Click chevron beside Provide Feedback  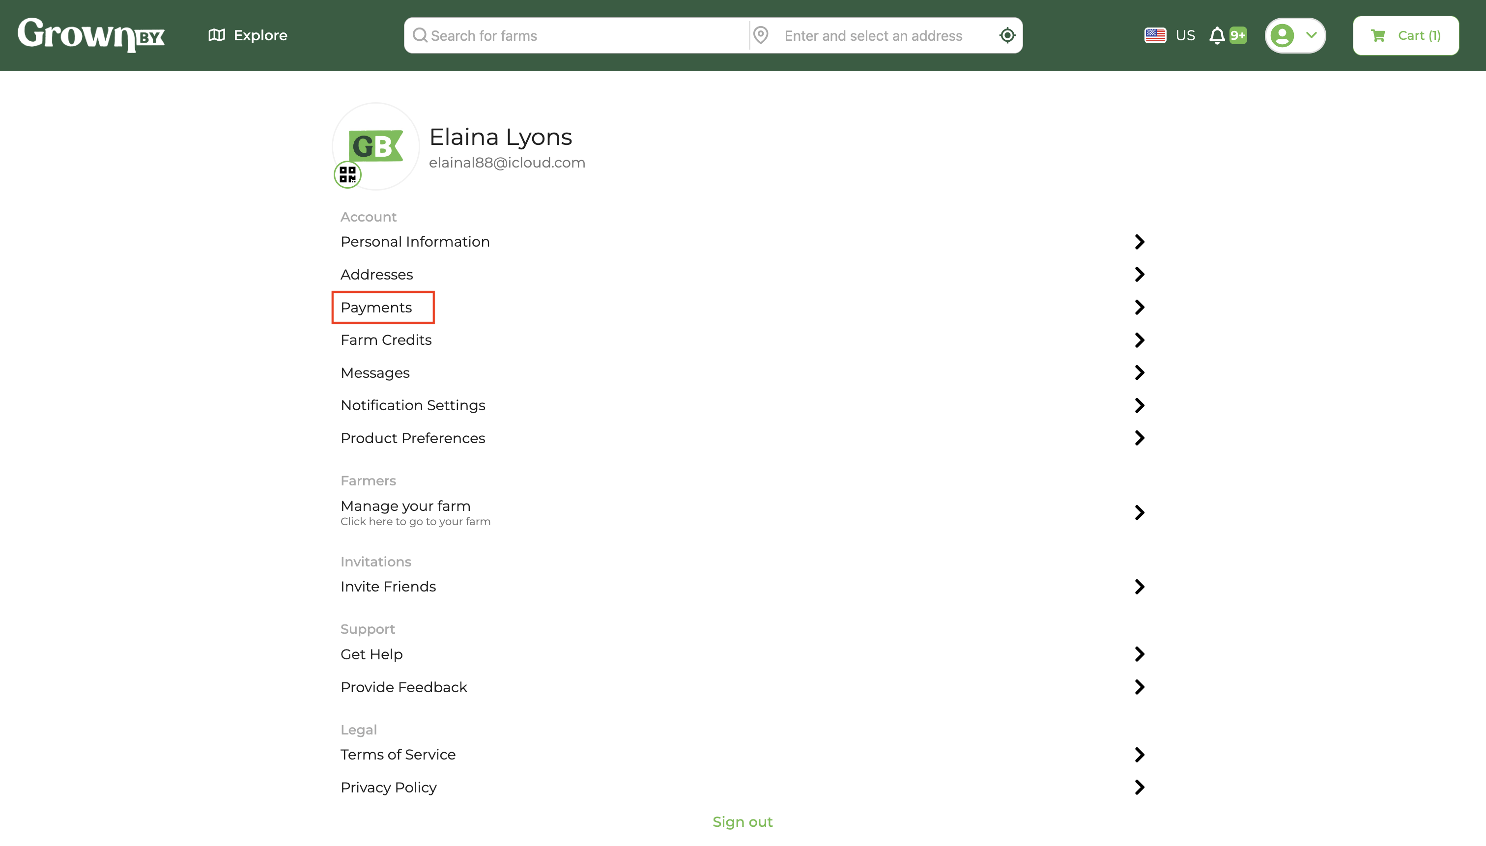[1139, 687]
